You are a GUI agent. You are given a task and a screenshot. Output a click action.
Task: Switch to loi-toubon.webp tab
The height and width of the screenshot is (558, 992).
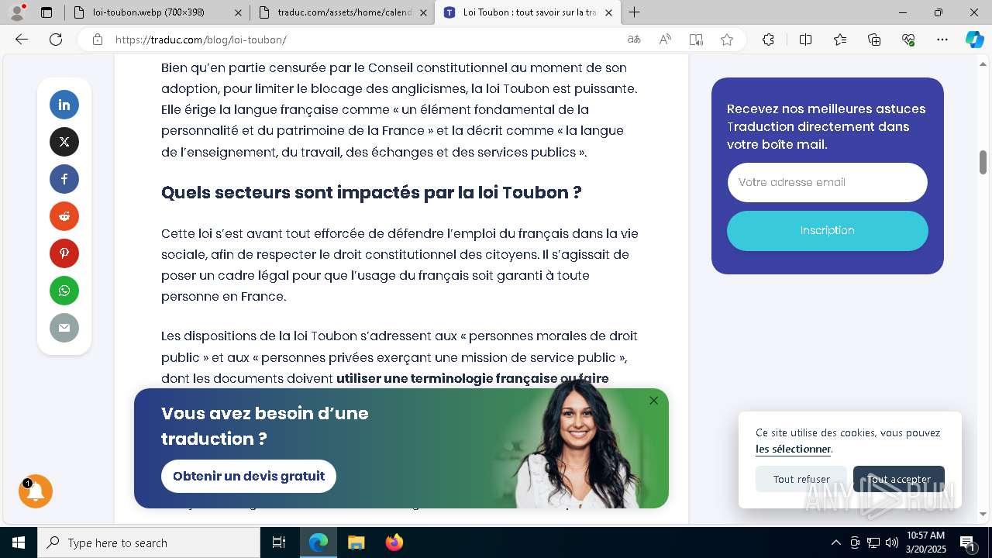(157, 12)
